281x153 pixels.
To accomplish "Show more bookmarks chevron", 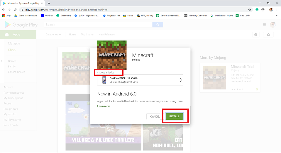I will pyautogui.click(x=277, y=16).
